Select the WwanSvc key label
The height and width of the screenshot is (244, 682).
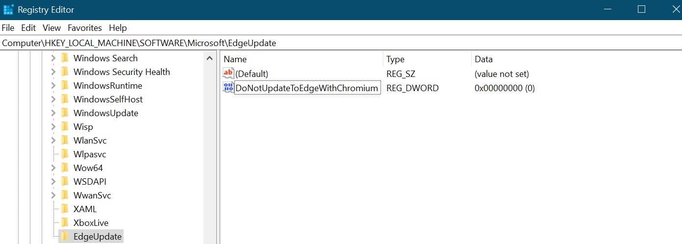[92, 195]
